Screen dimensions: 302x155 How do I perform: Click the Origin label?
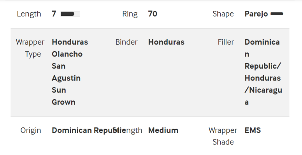[31, 131]
